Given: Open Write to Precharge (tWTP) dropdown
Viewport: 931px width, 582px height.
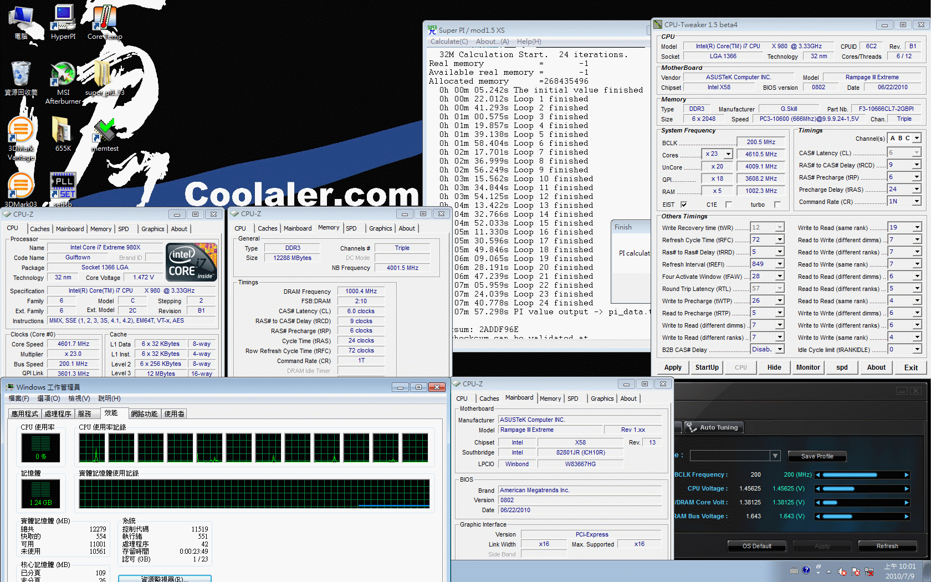Looking at the screenshot, I should pos(780,300).
